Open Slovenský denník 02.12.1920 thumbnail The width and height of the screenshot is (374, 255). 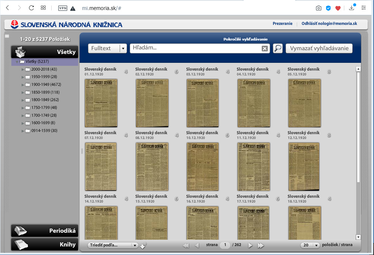point(152,103)
